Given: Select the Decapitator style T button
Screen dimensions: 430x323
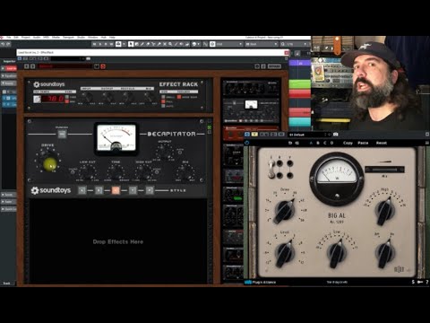Looking at the screenshot, I should (x=133, y=190).
